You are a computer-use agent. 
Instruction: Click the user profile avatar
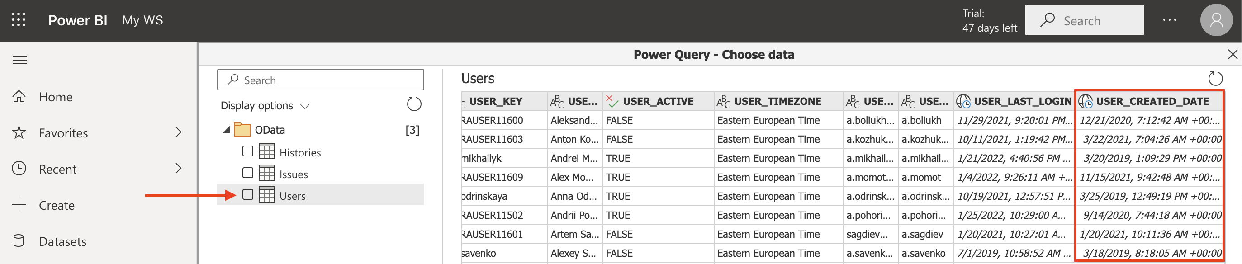[1215, 20]
